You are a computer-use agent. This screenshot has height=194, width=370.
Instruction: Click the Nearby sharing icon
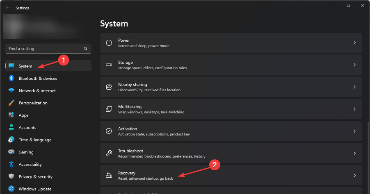pos(109,87)
